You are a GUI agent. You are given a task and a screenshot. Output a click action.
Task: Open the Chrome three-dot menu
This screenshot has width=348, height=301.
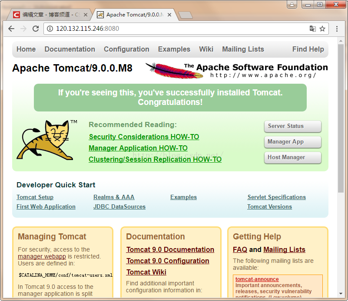click(337, 29)
